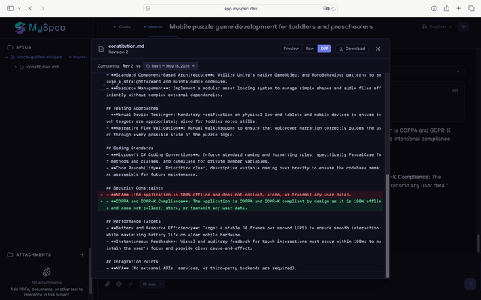
Task: Switch to the Preview tab
Action: coord(291,49)
